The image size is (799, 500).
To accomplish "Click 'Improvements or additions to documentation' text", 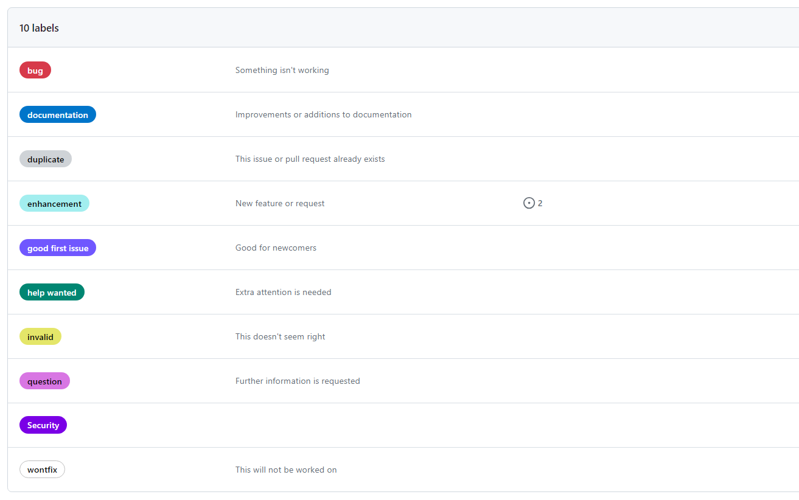I will [323, 115].
